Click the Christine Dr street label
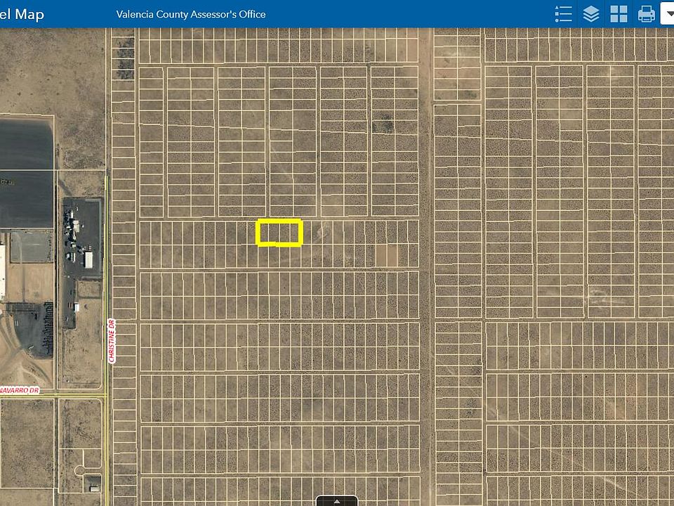 112,341
